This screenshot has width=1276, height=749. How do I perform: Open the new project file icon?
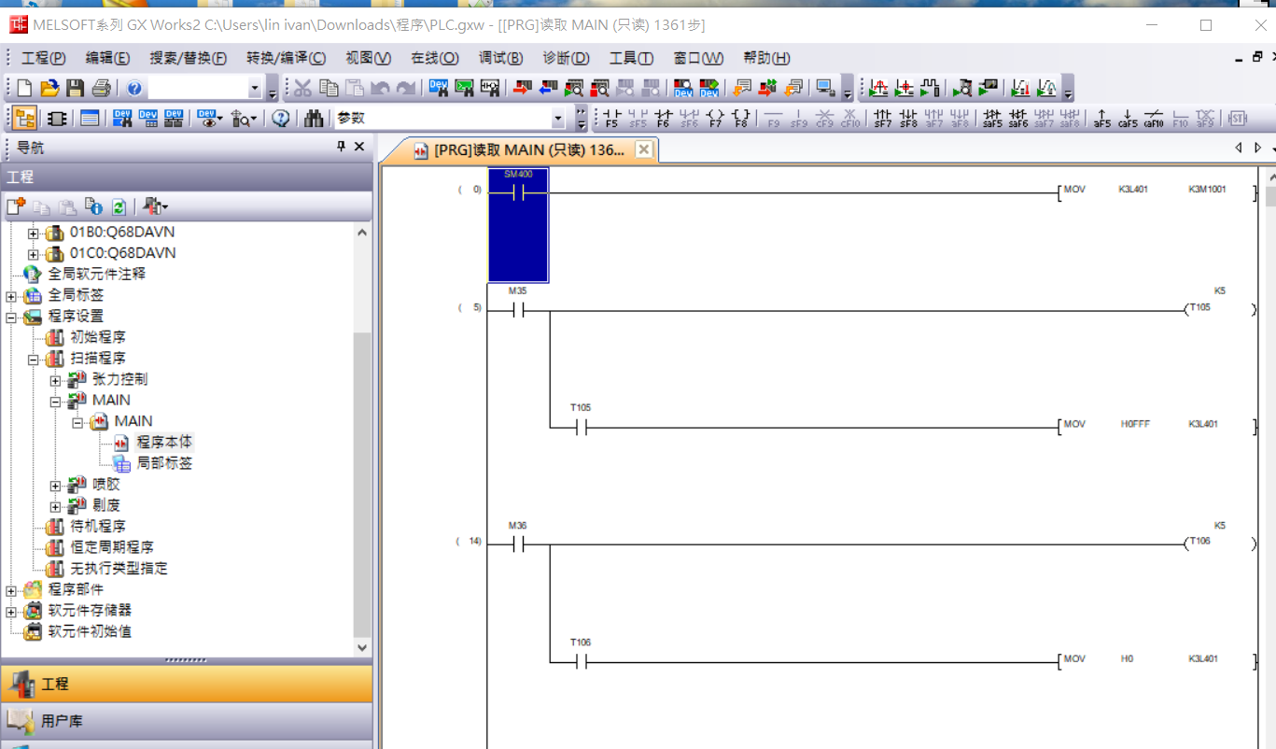[24, 89]
